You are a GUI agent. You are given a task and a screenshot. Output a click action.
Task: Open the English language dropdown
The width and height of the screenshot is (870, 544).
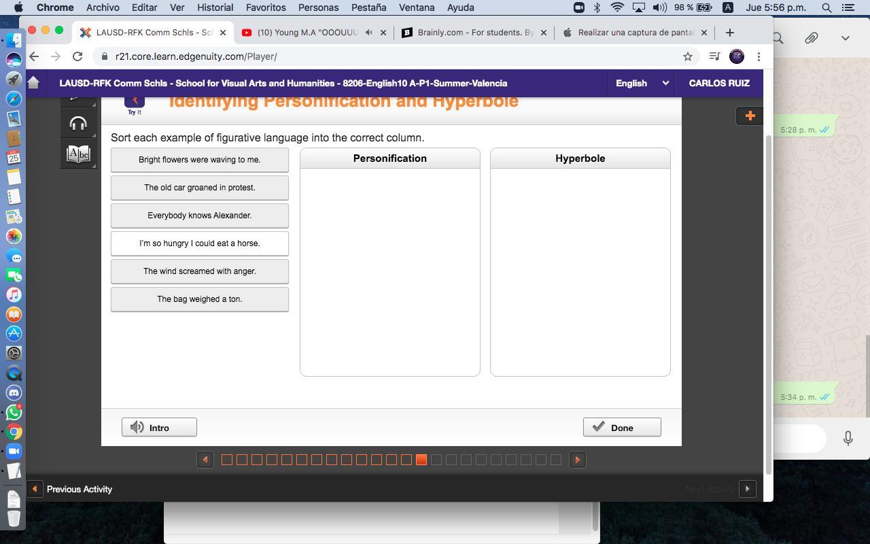(642, 83)
